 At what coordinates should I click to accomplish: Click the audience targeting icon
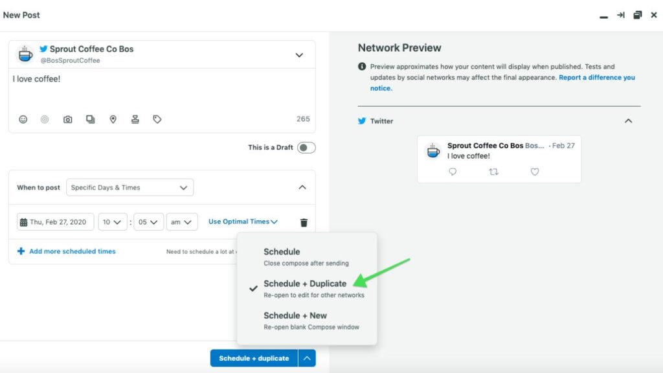click(45, 120)
